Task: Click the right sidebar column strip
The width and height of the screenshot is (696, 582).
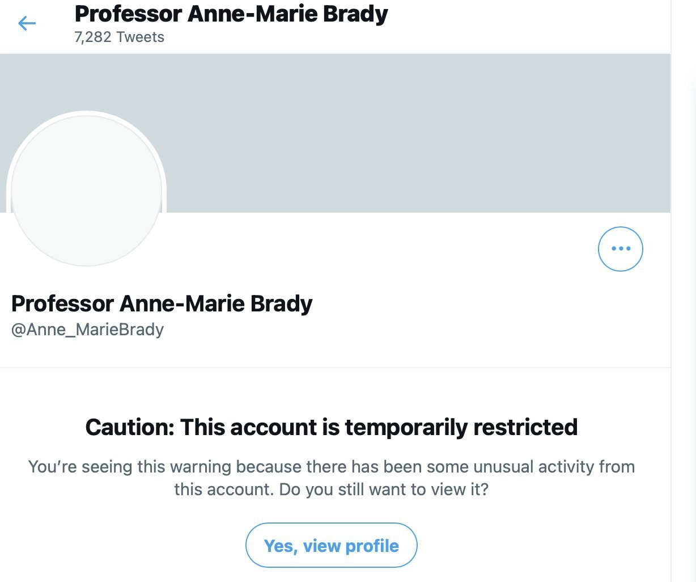Action: [684, 284]
